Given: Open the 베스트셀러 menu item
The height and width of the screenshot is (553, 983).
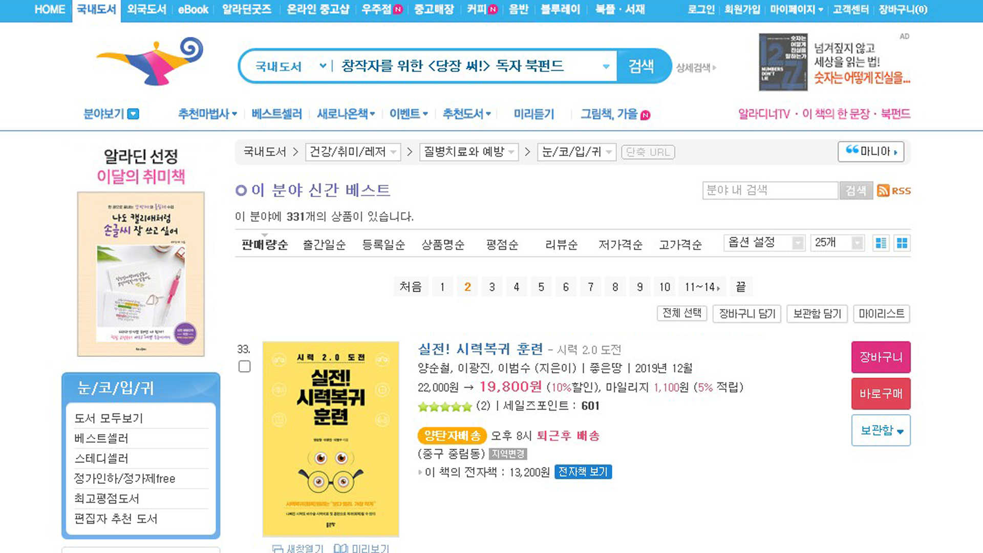Looking at the screenshot, I should (276, 114).
